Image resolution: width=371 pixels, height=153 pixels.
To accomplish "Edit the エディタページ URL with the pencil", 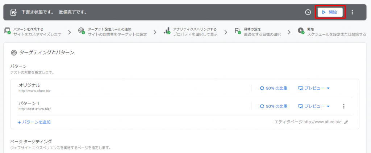I will [x=346, y=122].
